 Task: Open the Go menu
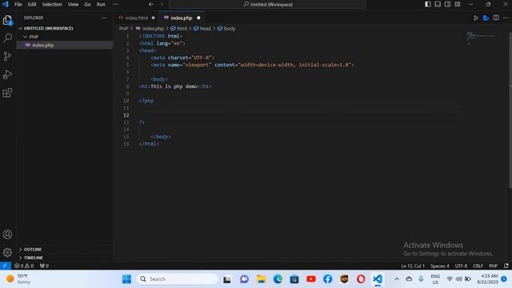(x=87, y=4)
